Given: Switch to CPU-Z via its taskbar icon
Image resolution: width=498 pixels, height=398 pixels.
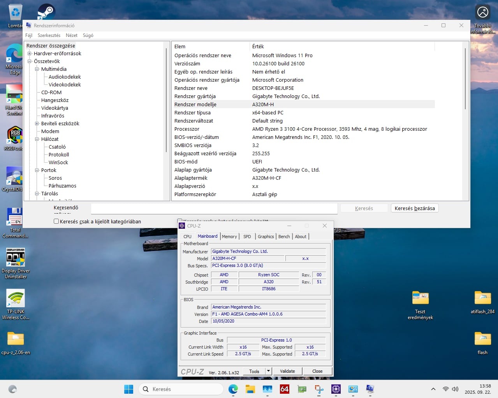Looking at the screenshot, I should point(336,389).
